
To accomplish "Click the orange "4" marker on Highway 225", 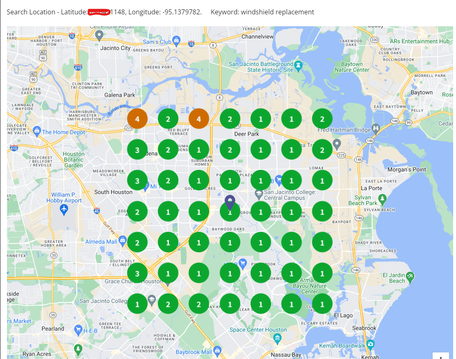I will tap(137, 119).
